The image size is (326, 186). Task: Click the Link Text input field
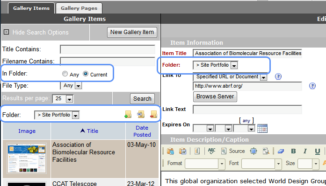(x=247, y=110)
